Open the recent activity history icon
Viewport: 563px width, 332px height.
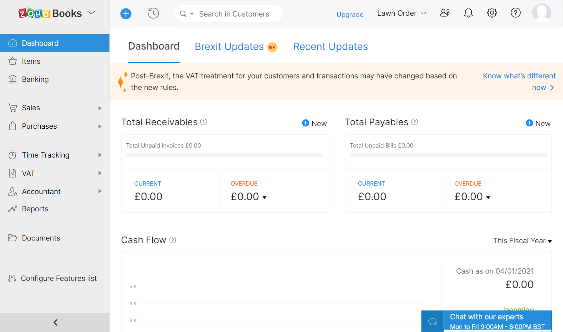click(x=153, y=13)
